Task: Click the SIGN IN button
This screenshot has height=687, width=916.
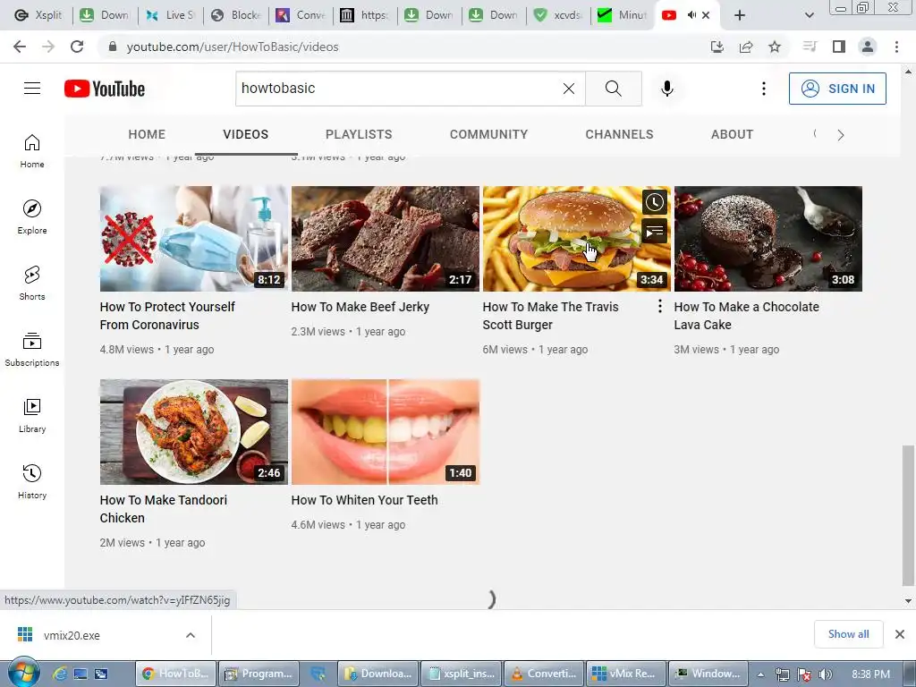Action: click(x=837, y=89)
